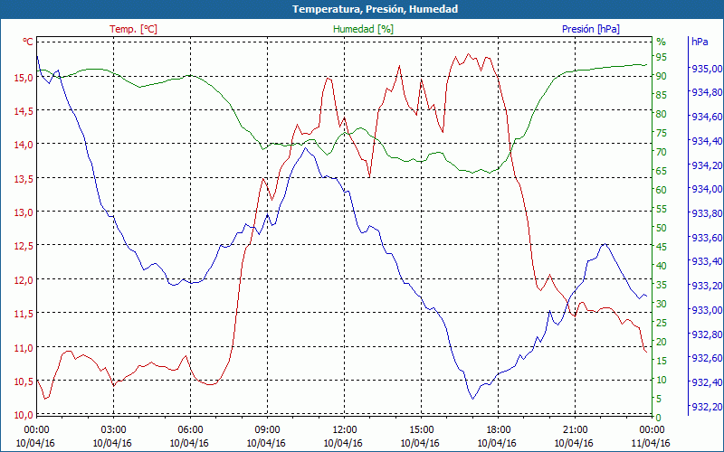Click humidity axis value '55'
This screenshot has height=452, width=724.
[x=662, y=209]
